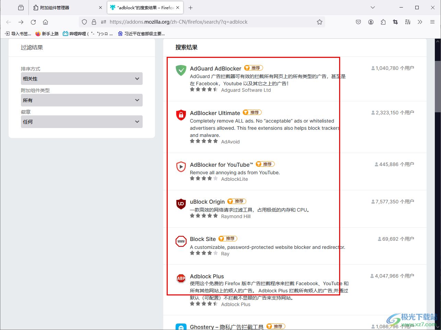Open Ghostery 隐私广告拦截工具 result

(x=227, y=327)
